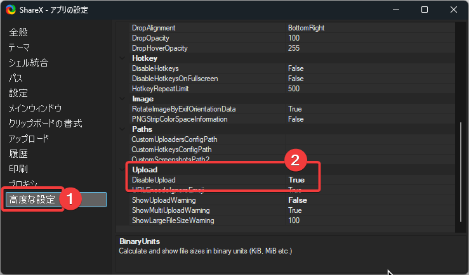
Task: Collapse the Paths category section
Action: [122, 129]
